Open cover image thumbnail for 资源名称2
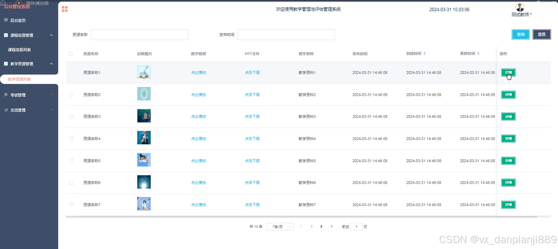 (x=144, y=94)
